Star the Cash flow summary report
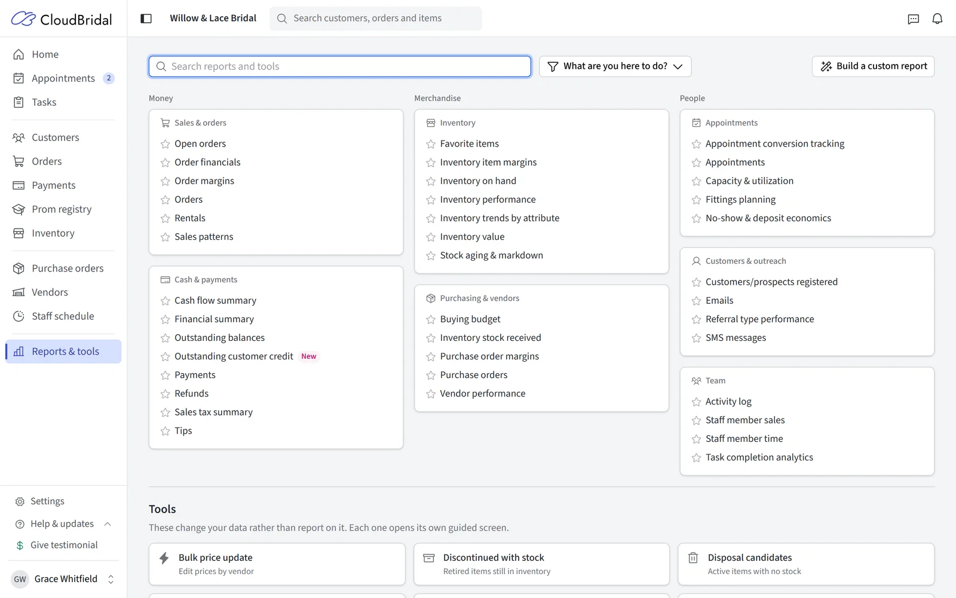 (x=166, y=301)
